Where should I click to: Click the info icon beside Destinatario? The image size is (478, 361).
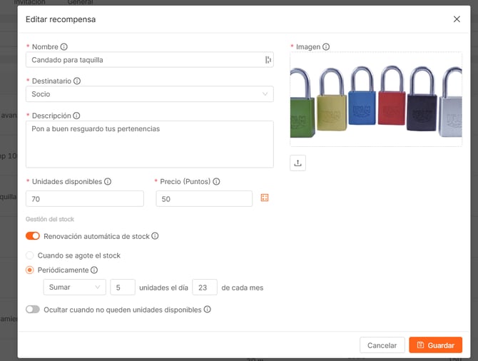(x=77, y=81)
